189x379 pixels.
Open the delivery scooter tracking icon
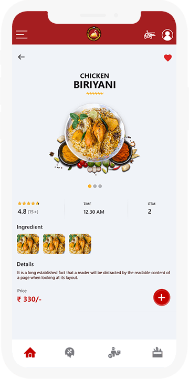pyautogui.click(x=150, y=35)
